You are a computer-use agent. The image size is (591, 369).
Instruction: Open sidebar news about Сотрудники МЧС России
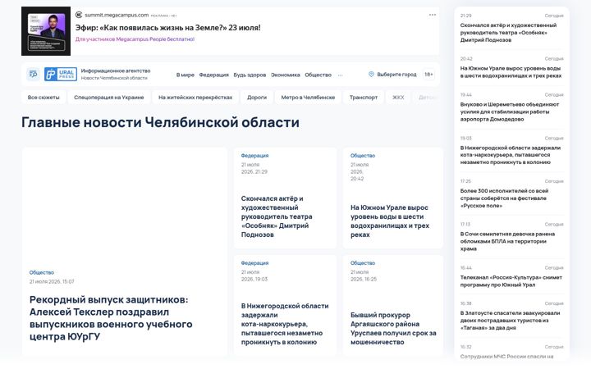pos(506,356)
